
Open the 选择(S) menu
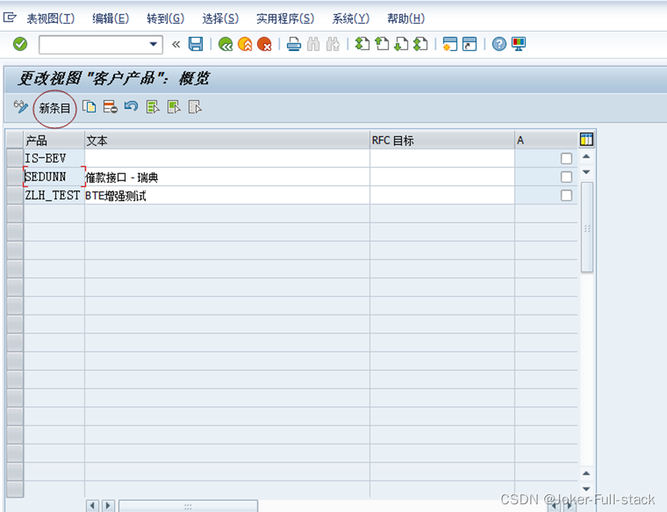coord(221,19)
